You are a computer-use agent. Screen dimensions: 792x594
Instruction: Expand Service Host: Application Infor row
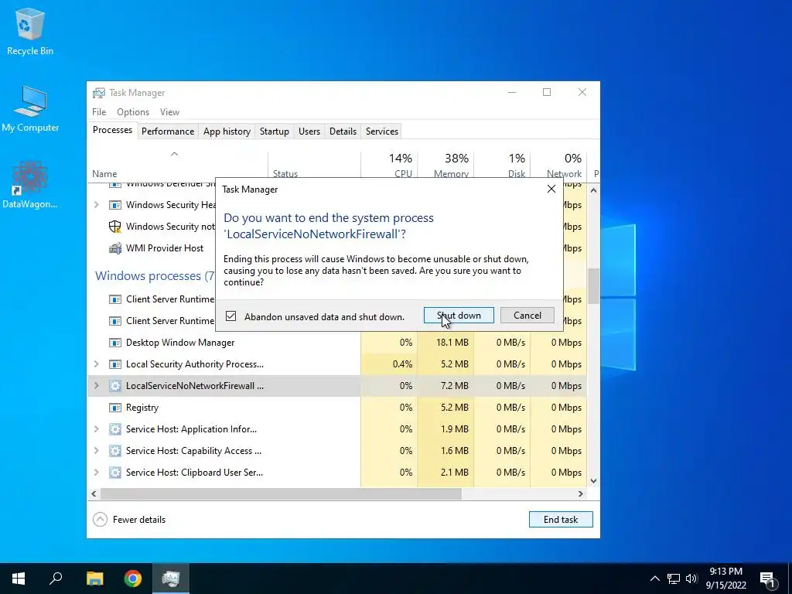click(x=97, y=429)
